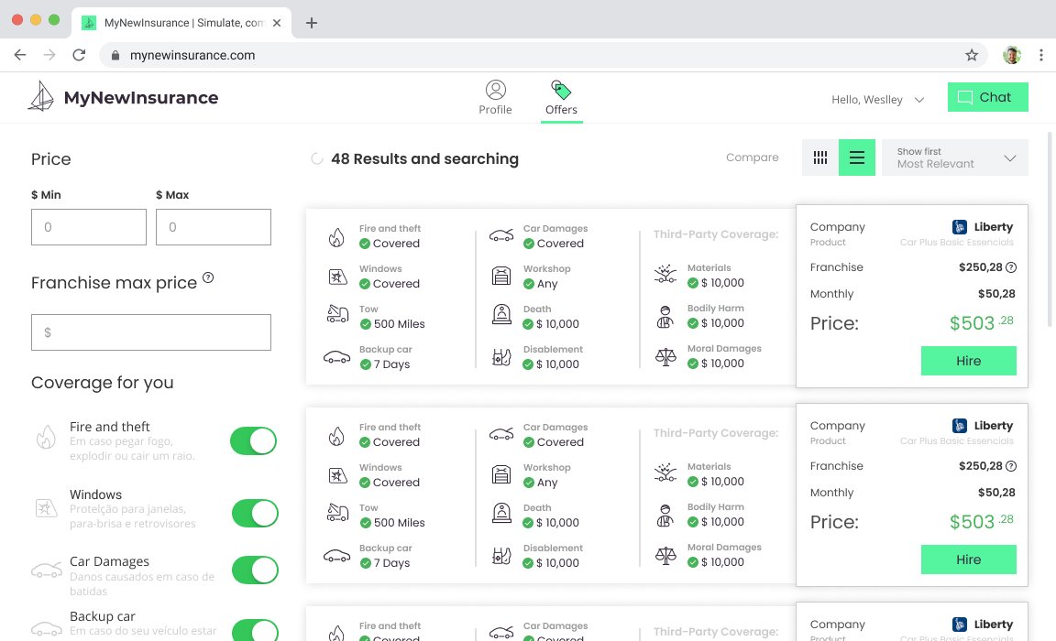Go to the Offers tab

(561, 98)
